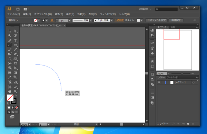Set paint mode to None button
The width and height of the screenshot is (207, 134).
click(x=17, y=107)
